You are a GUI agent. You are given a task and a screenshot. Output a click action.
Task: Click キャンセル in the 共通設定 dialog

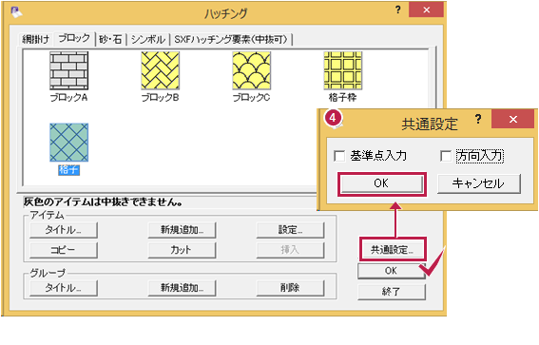click(478, 183)
